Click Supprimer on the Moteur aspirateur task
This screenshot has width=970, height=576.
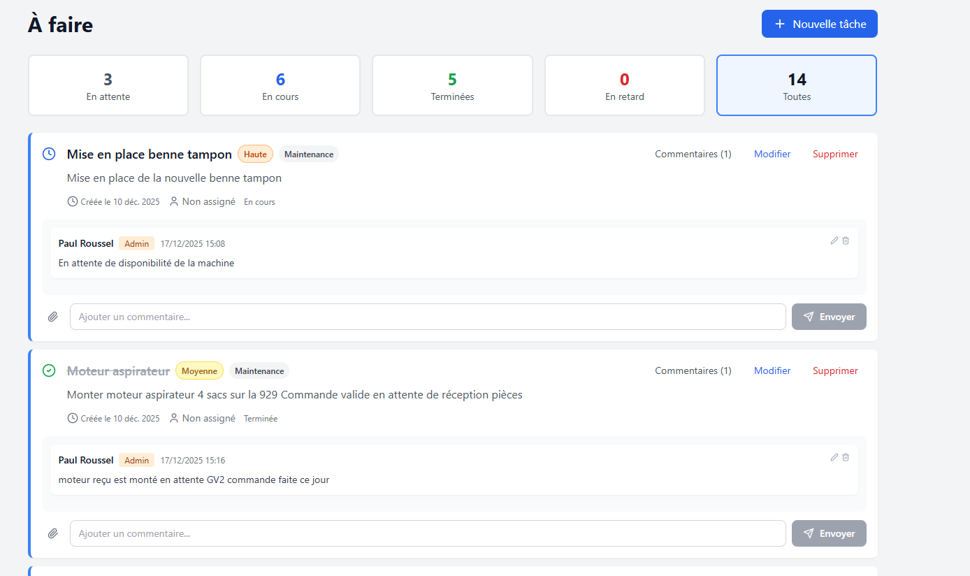835,370
